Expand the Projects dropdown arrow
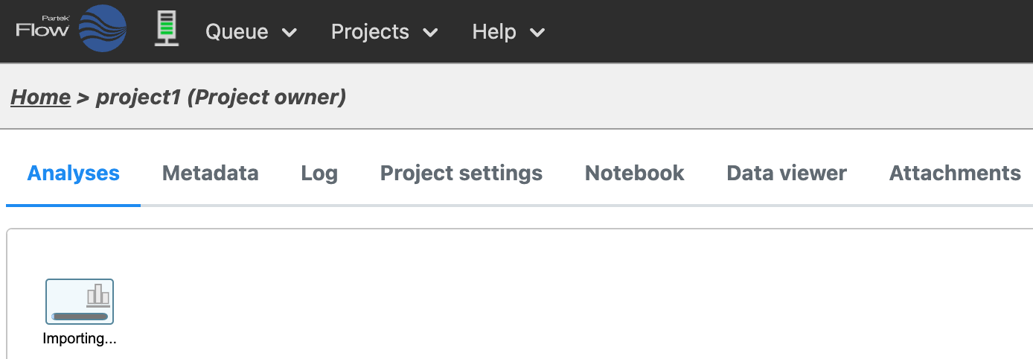The height and width of the screenshot is (359, 1033). pos(430,33)
